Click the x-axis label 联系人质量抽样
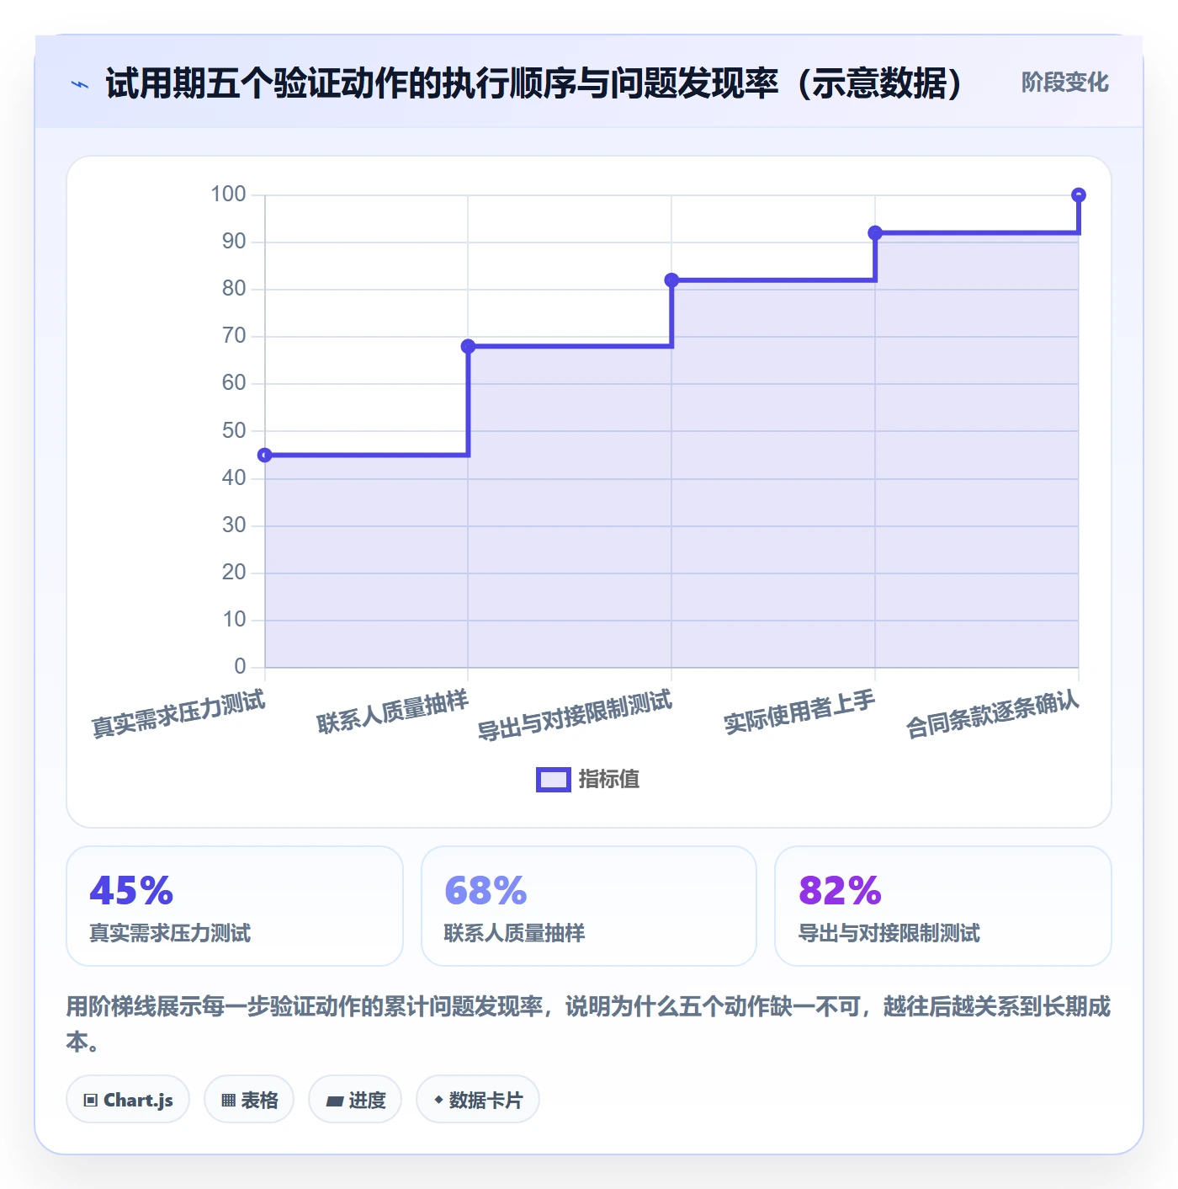The image size is (1178, 1189). pyautogui.click(x=392, y=712)
